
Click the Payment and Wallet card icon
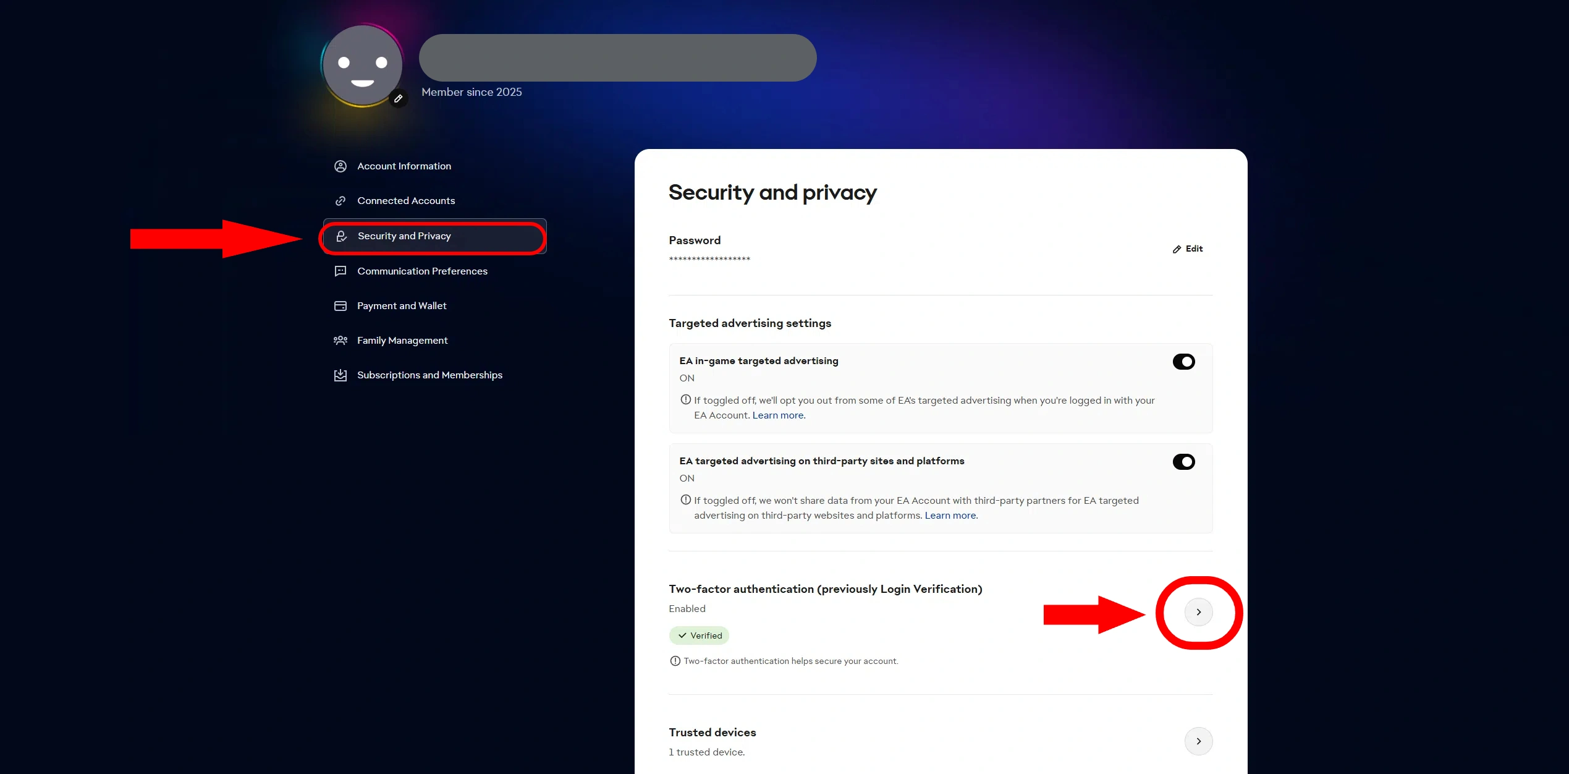[x=340, y=306]
